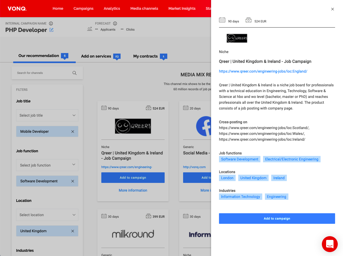Open the qreer.com England jobs link
The image size is (343, 256).
tap(263, 71)
